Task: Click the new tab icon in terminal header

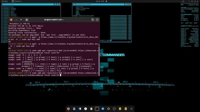Action: tap(27, 20)
